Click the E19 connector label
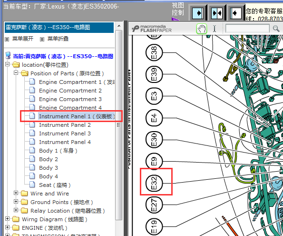 click(x=154, y=226)
